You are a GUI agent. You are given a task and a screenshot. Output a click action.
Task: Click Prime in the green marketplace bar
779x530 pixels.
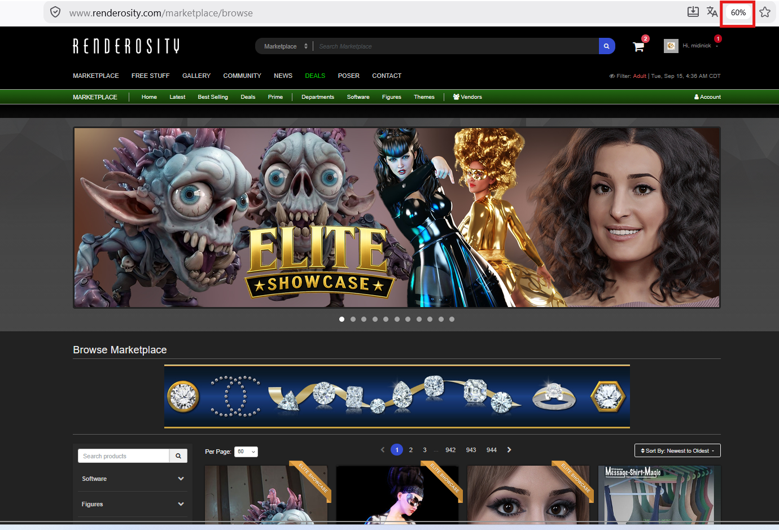coord(275,97)
